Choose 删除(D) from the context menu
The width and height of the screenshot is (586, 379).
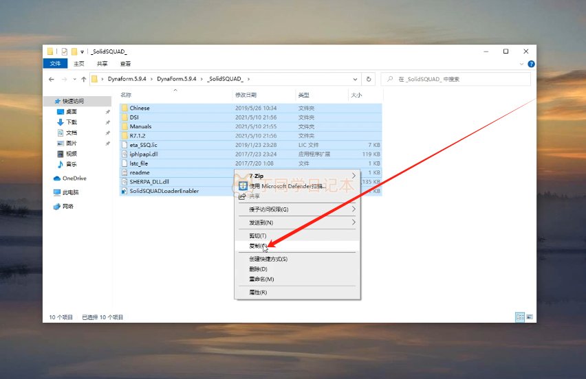coord(258,269)
